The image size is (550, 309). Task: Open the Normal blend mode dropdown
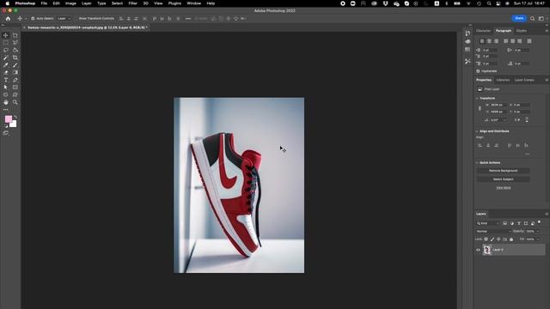pyautogui.click(x=493, y=231)
